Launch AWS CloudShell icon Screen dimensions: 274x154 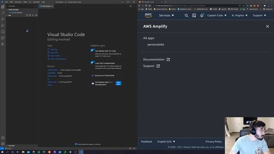[194, 15]
